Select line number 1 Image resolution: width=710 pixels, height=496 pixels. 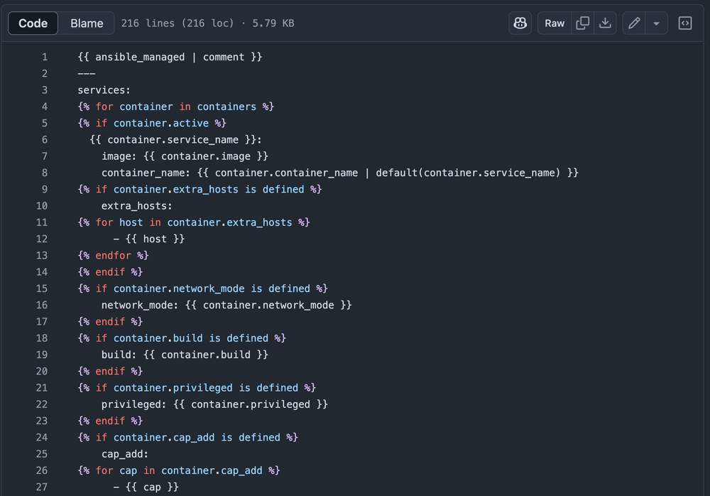click(44, 57)
